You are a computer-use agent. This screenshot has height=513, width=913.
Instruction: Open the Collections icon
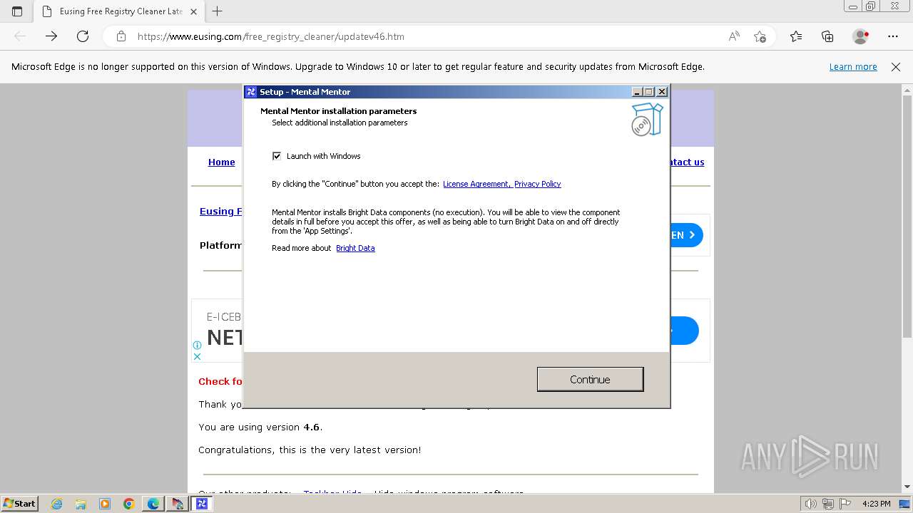[x=827, y=36]
